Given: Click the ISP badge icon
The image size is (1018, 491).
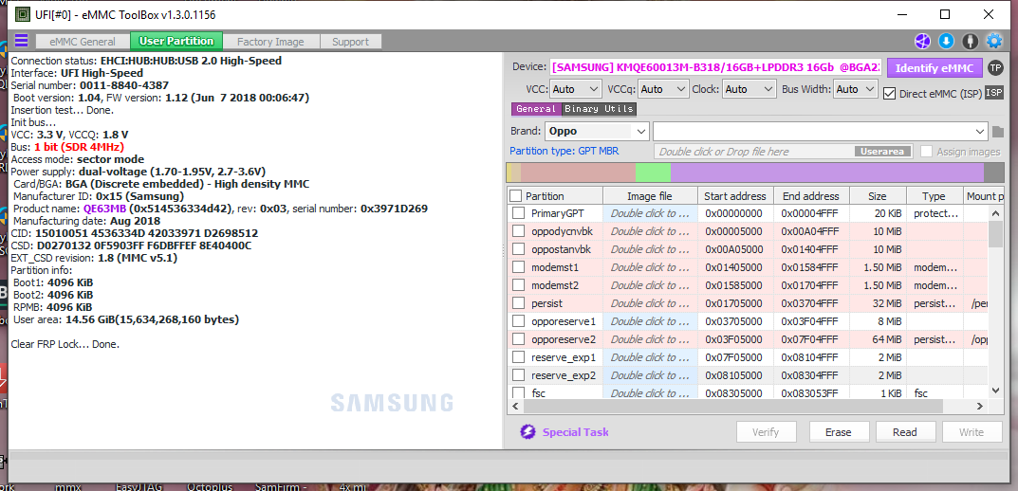Looking at the screenshot, I should click(994, 94).
